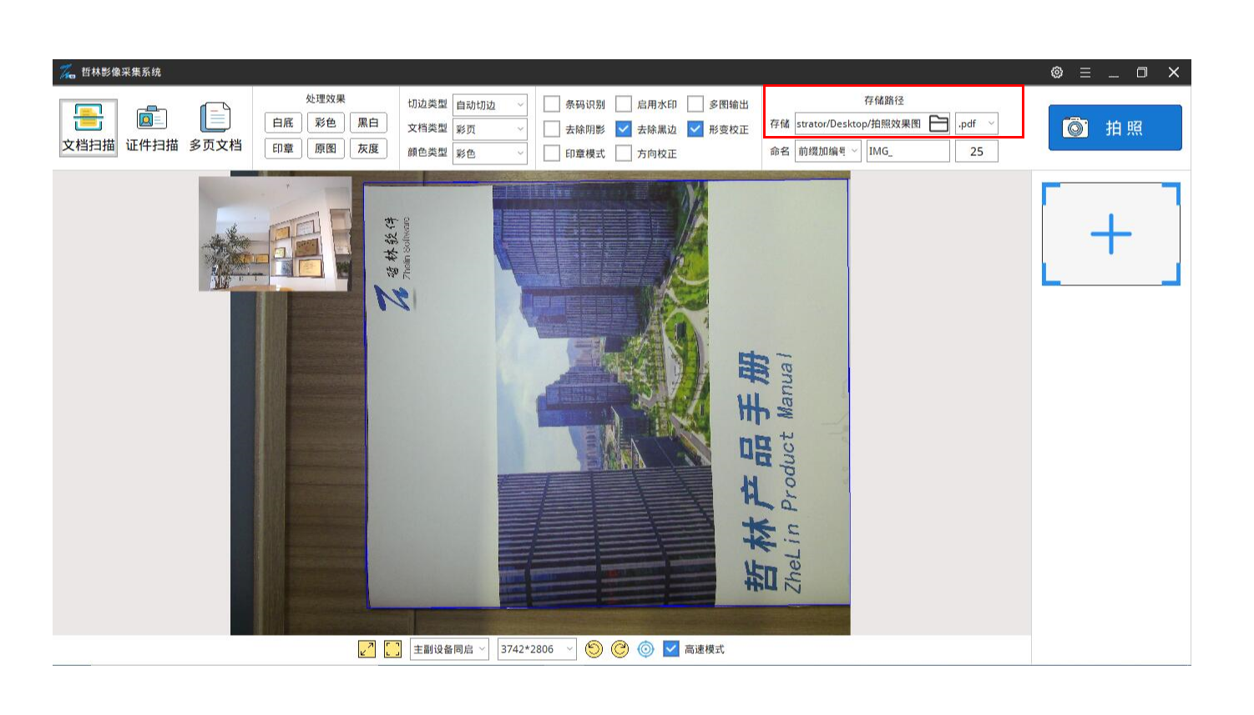Image resolution: width=1254 pixels, height=715 pixels.
Task: Disable the 高速模式 high-speed mode checkbox
Action: coord(671,649)
